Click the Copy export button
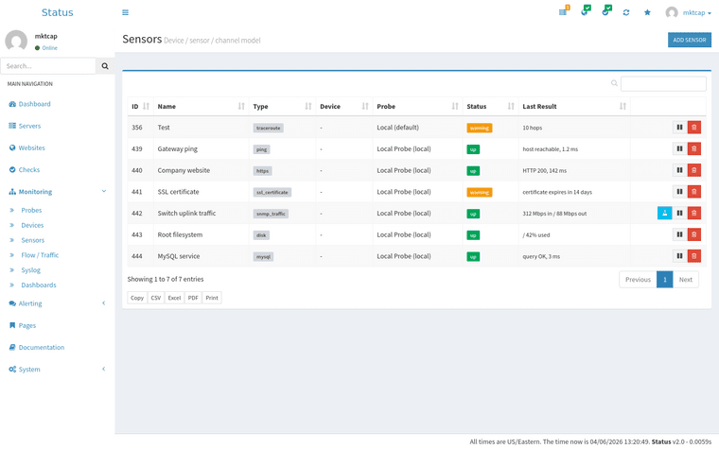The width and height of the screenshot is (719, 449). click(137, 298)
